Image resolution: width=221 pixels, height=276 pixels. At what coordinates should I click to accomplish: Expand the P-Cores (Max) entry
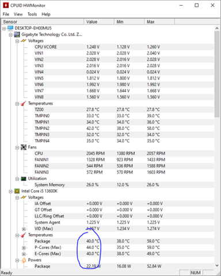click(24, 248)
